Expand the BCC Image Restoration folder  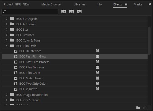click(x=7, y=95)
